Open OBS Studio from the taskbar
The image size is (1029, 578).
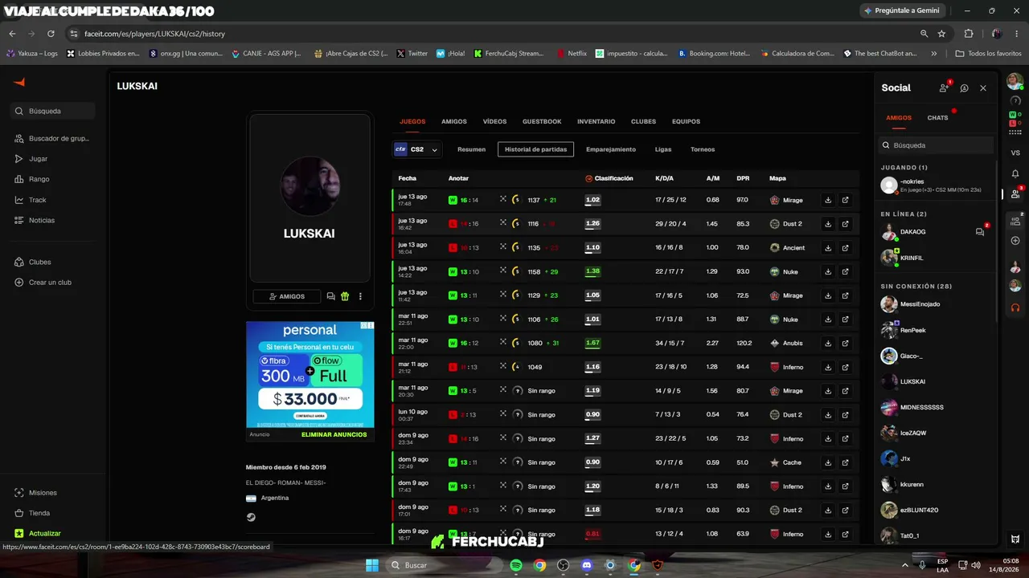564,565
